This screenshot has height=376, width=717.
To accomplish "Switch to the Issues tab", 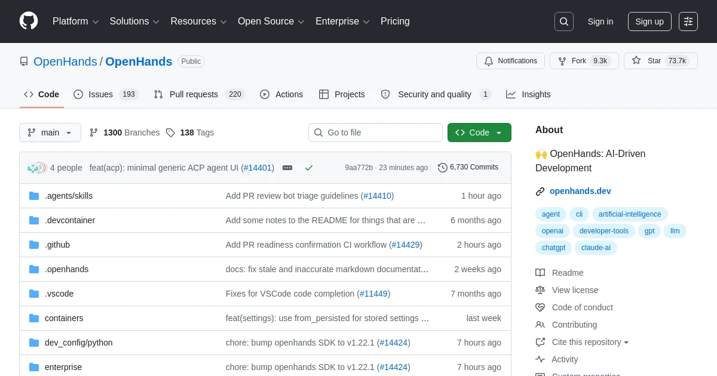I will point(106,94).
